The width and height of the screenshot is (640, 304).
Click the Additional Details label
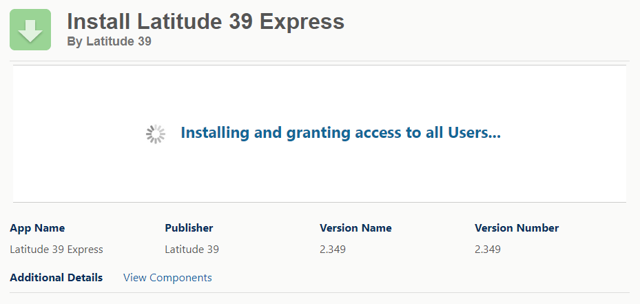point(56,278)
